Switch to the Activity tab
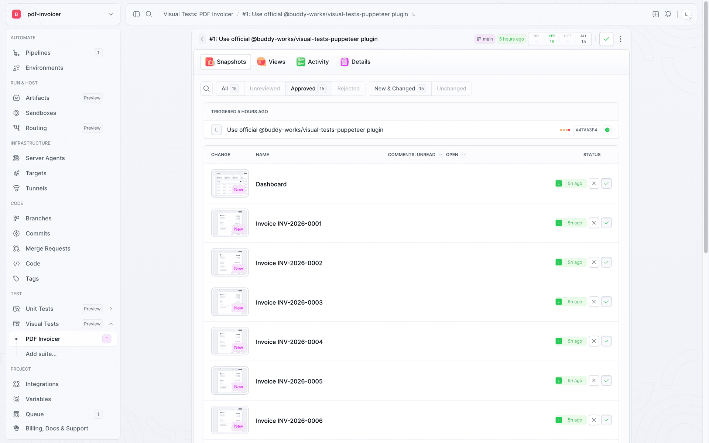 pos(313,62)
